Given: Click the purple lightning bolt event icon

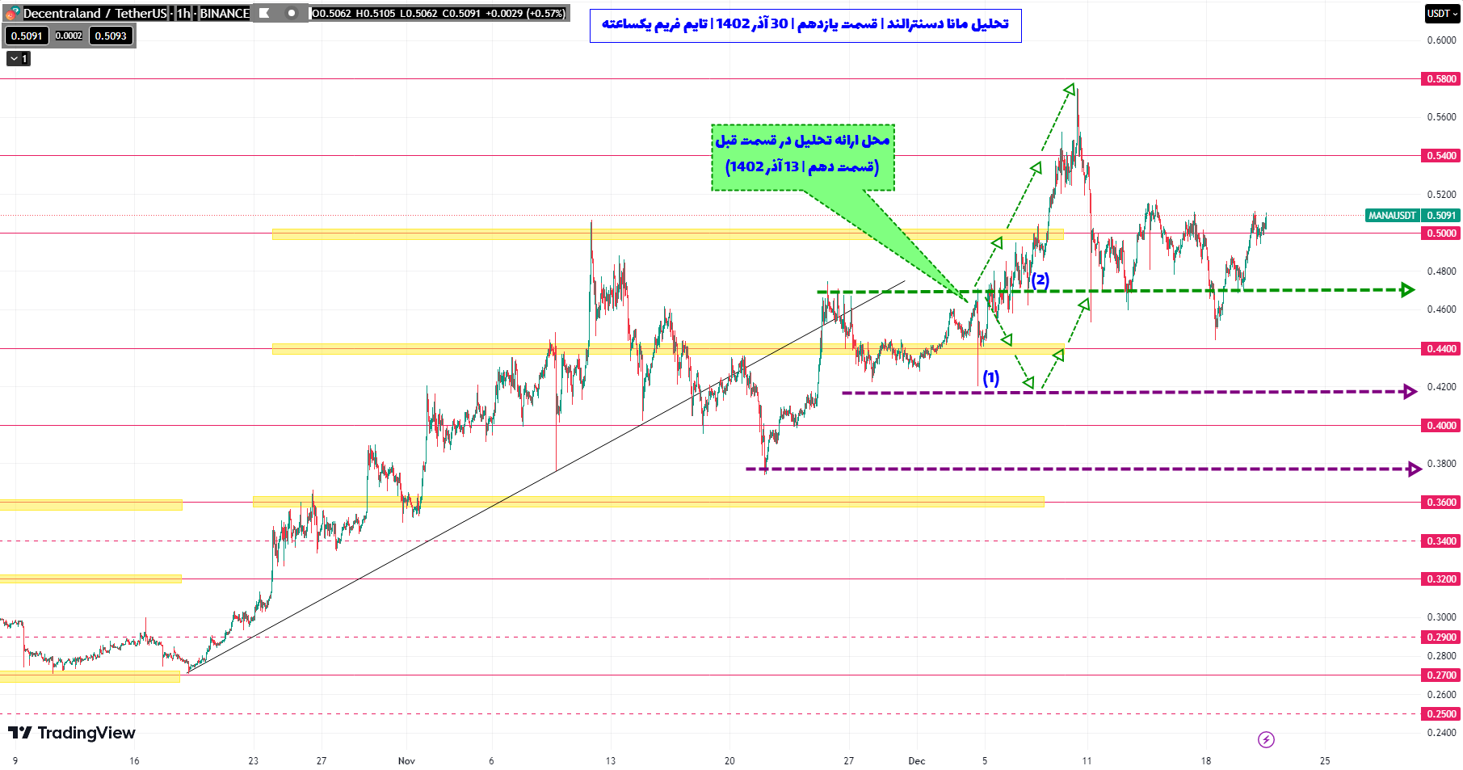Looking at the screenshot, I should click(1266, 739).
